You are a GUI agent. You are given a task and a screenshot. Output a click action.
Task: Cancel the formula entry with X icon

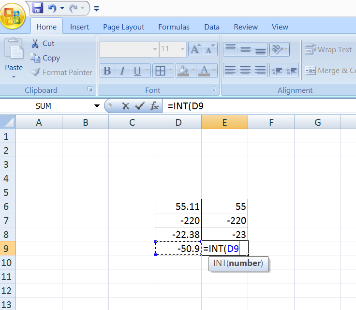point(125,106)
